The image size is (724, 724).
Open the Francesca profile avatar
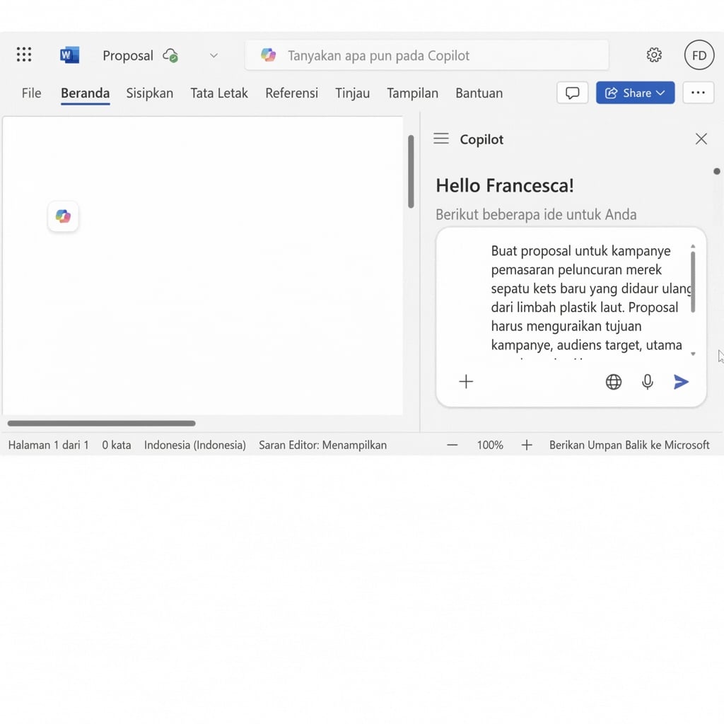(x=699, y=54)
